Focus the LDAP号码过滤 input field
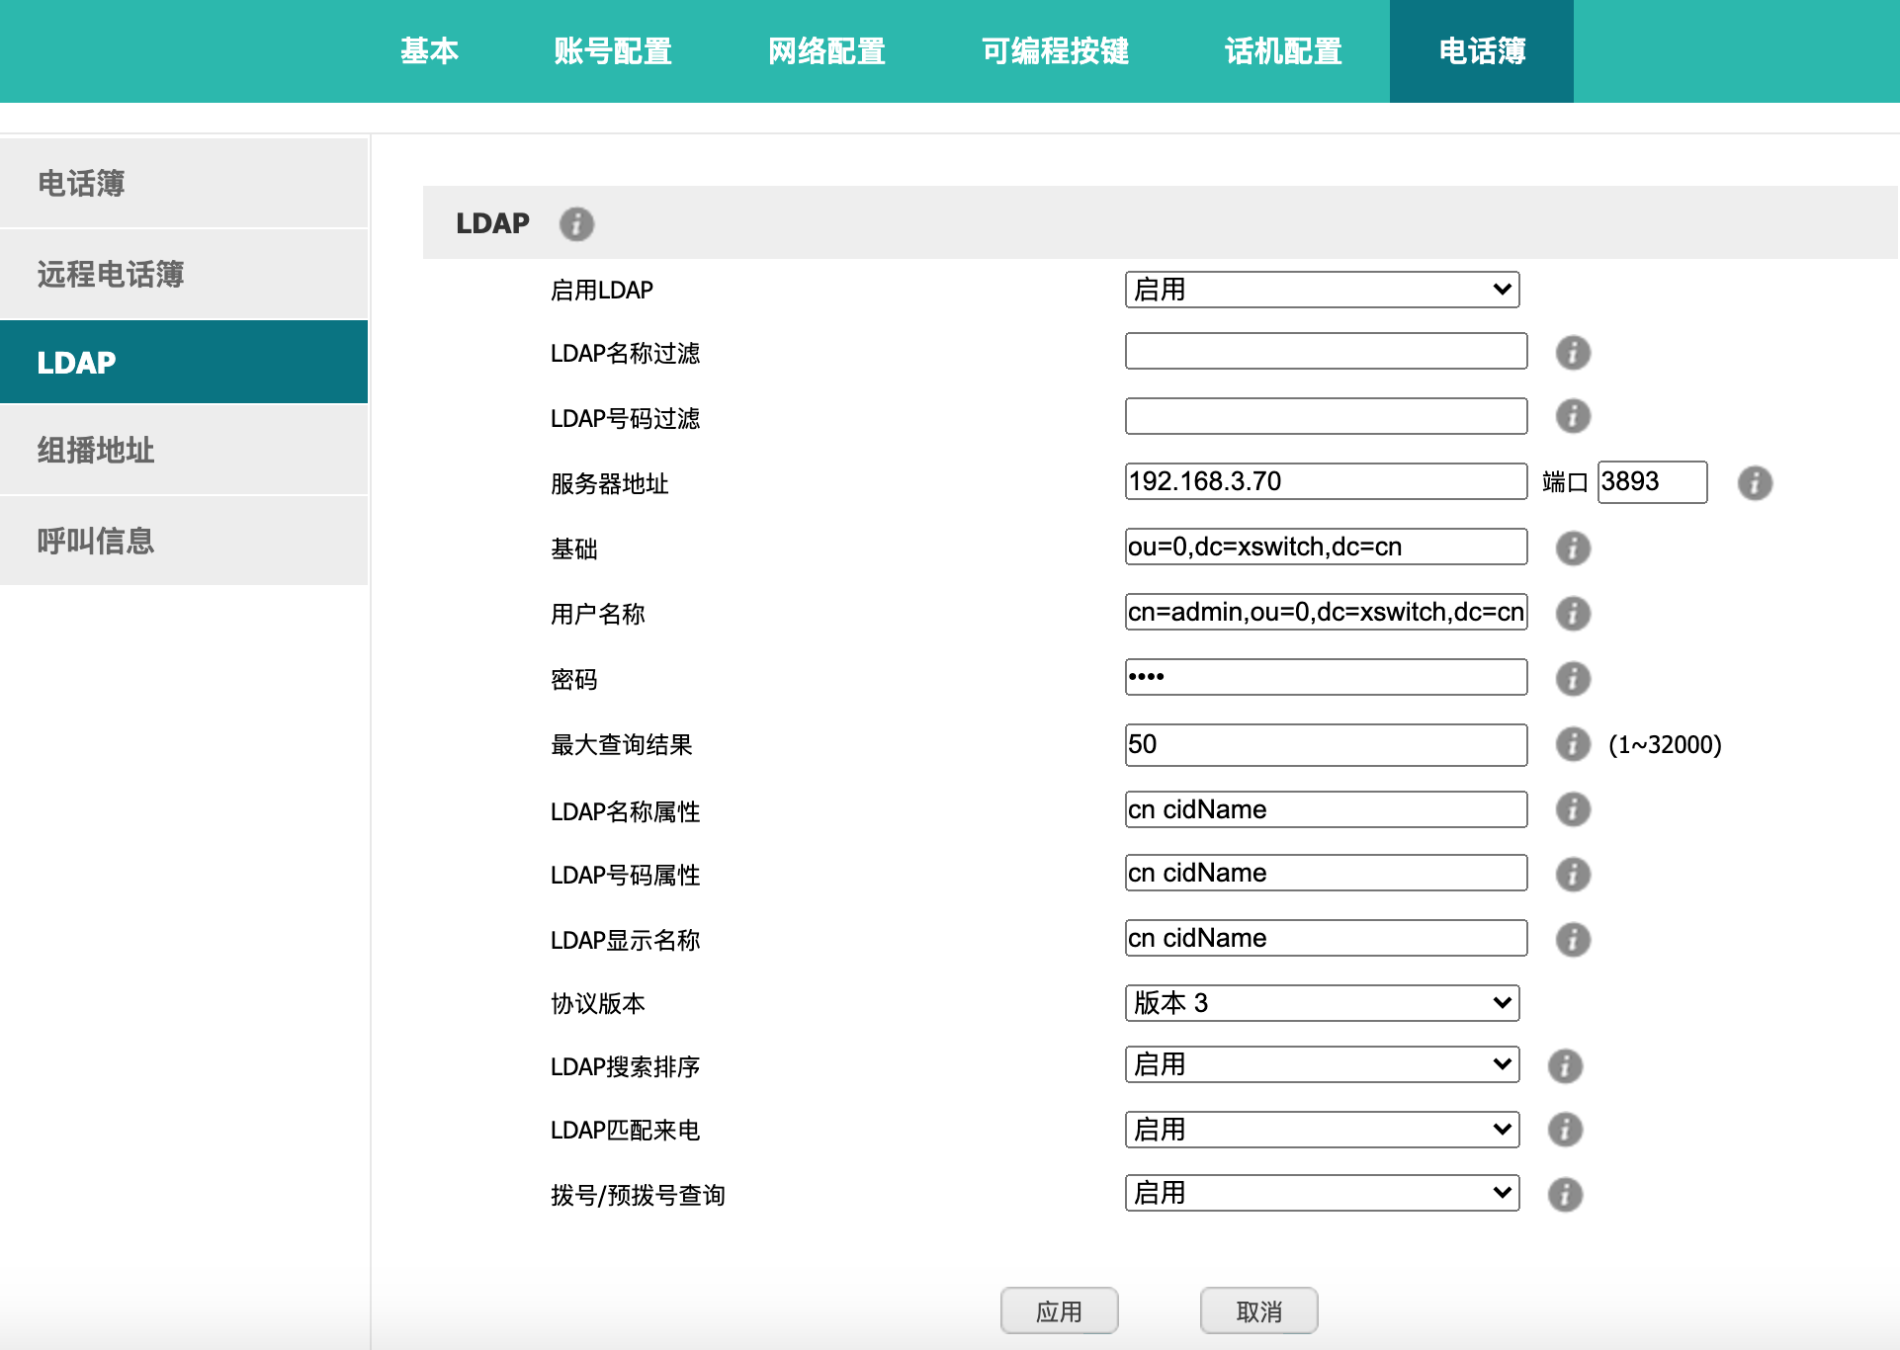Screen dimensions: 1900x1350 click(x=1326, y=416)
